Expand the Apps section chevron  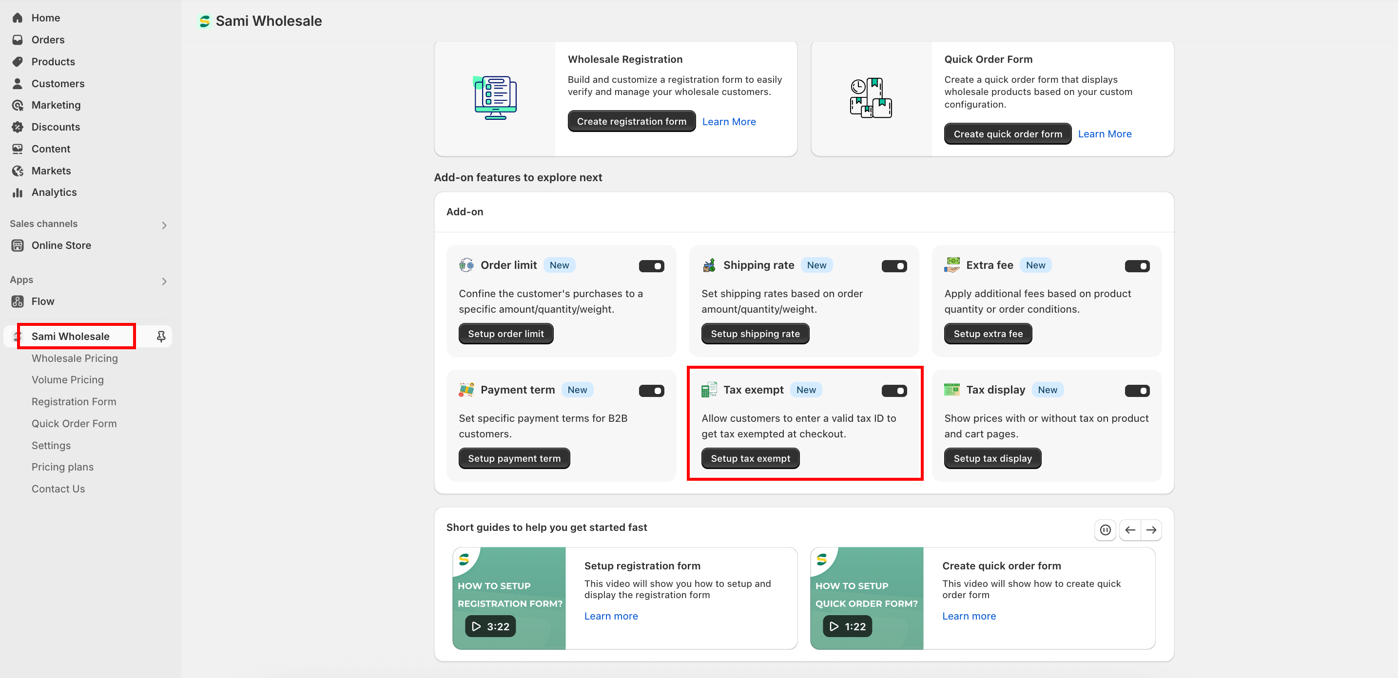click(164, 281)
